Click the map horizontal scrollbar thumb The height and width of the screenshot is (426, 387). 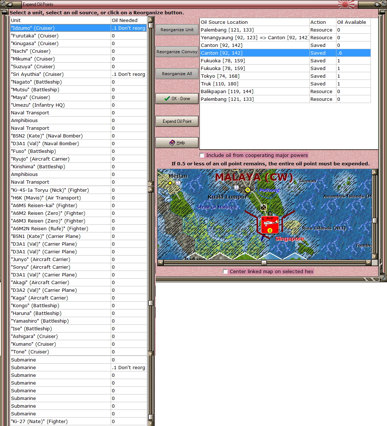click(x=264, y=262)
